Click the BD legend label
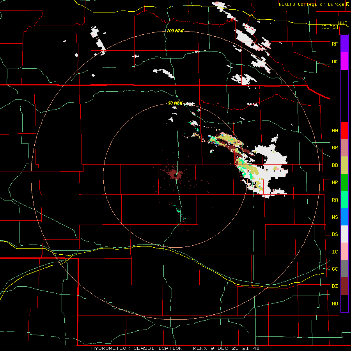The width and height of the screenshot is (351, 351). (335, 165)
